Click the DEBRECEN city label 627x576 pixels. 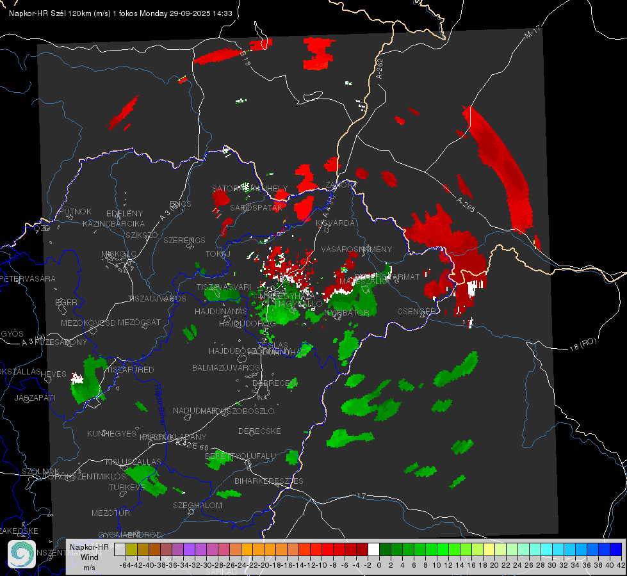275,383
